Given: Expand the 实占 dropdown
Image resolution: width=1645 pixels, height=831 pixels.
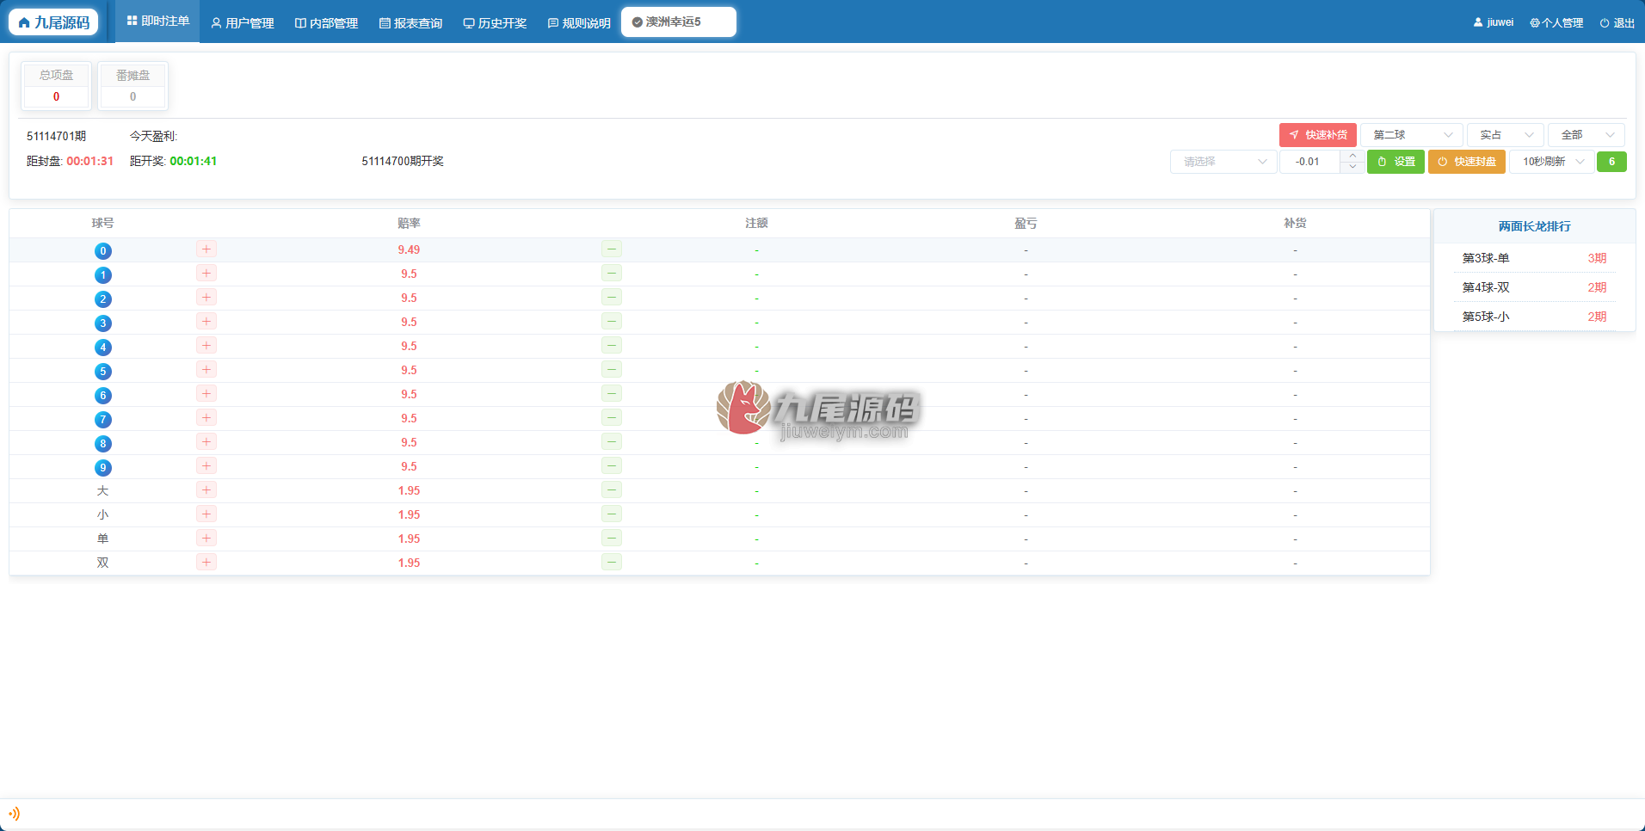Looking at the screenshot, I should (1505, 135).
